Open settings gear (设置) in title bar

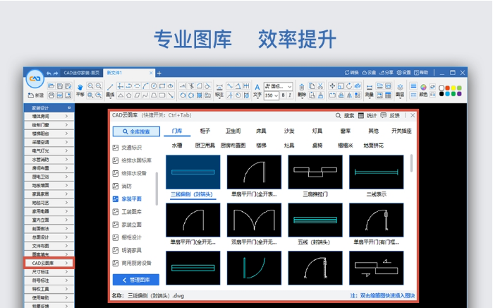click(403, 73)
